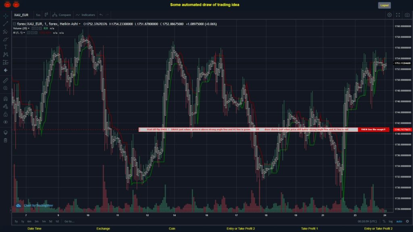The height and width of the screenshot is (232, 413).
Task: Select the text annotation tool
Action: 6,47
